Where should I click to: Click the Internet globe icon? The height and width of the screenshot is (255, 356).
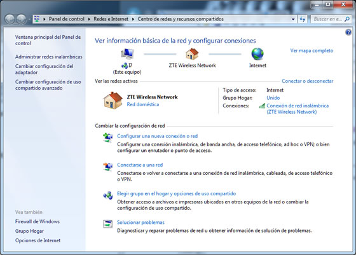(x=257, y=54)
